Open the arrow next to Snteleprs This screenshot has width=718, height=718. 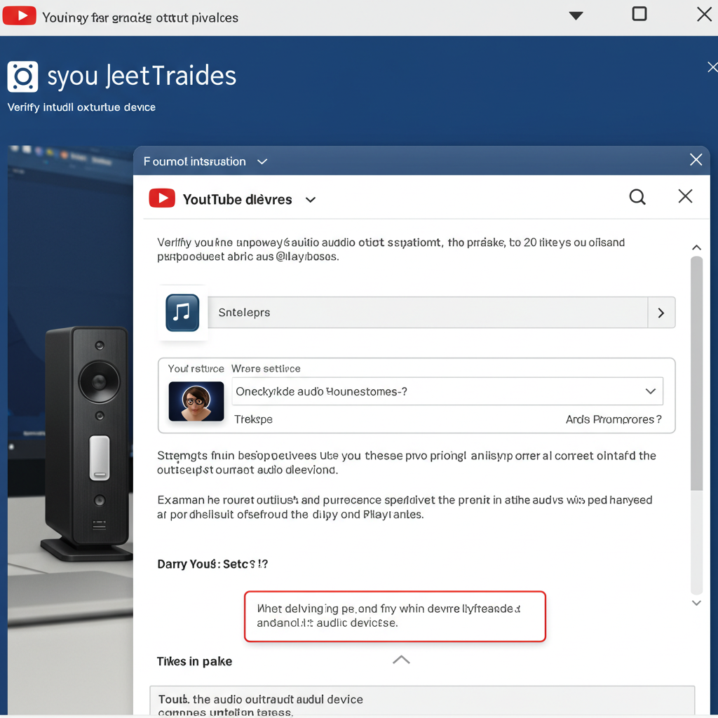click(661, 313)
